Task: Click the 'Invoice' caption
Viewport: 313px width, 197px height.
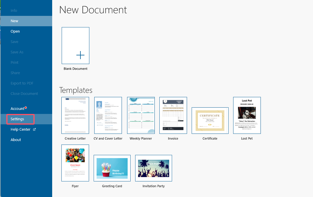Action: [x=173, y=138]
